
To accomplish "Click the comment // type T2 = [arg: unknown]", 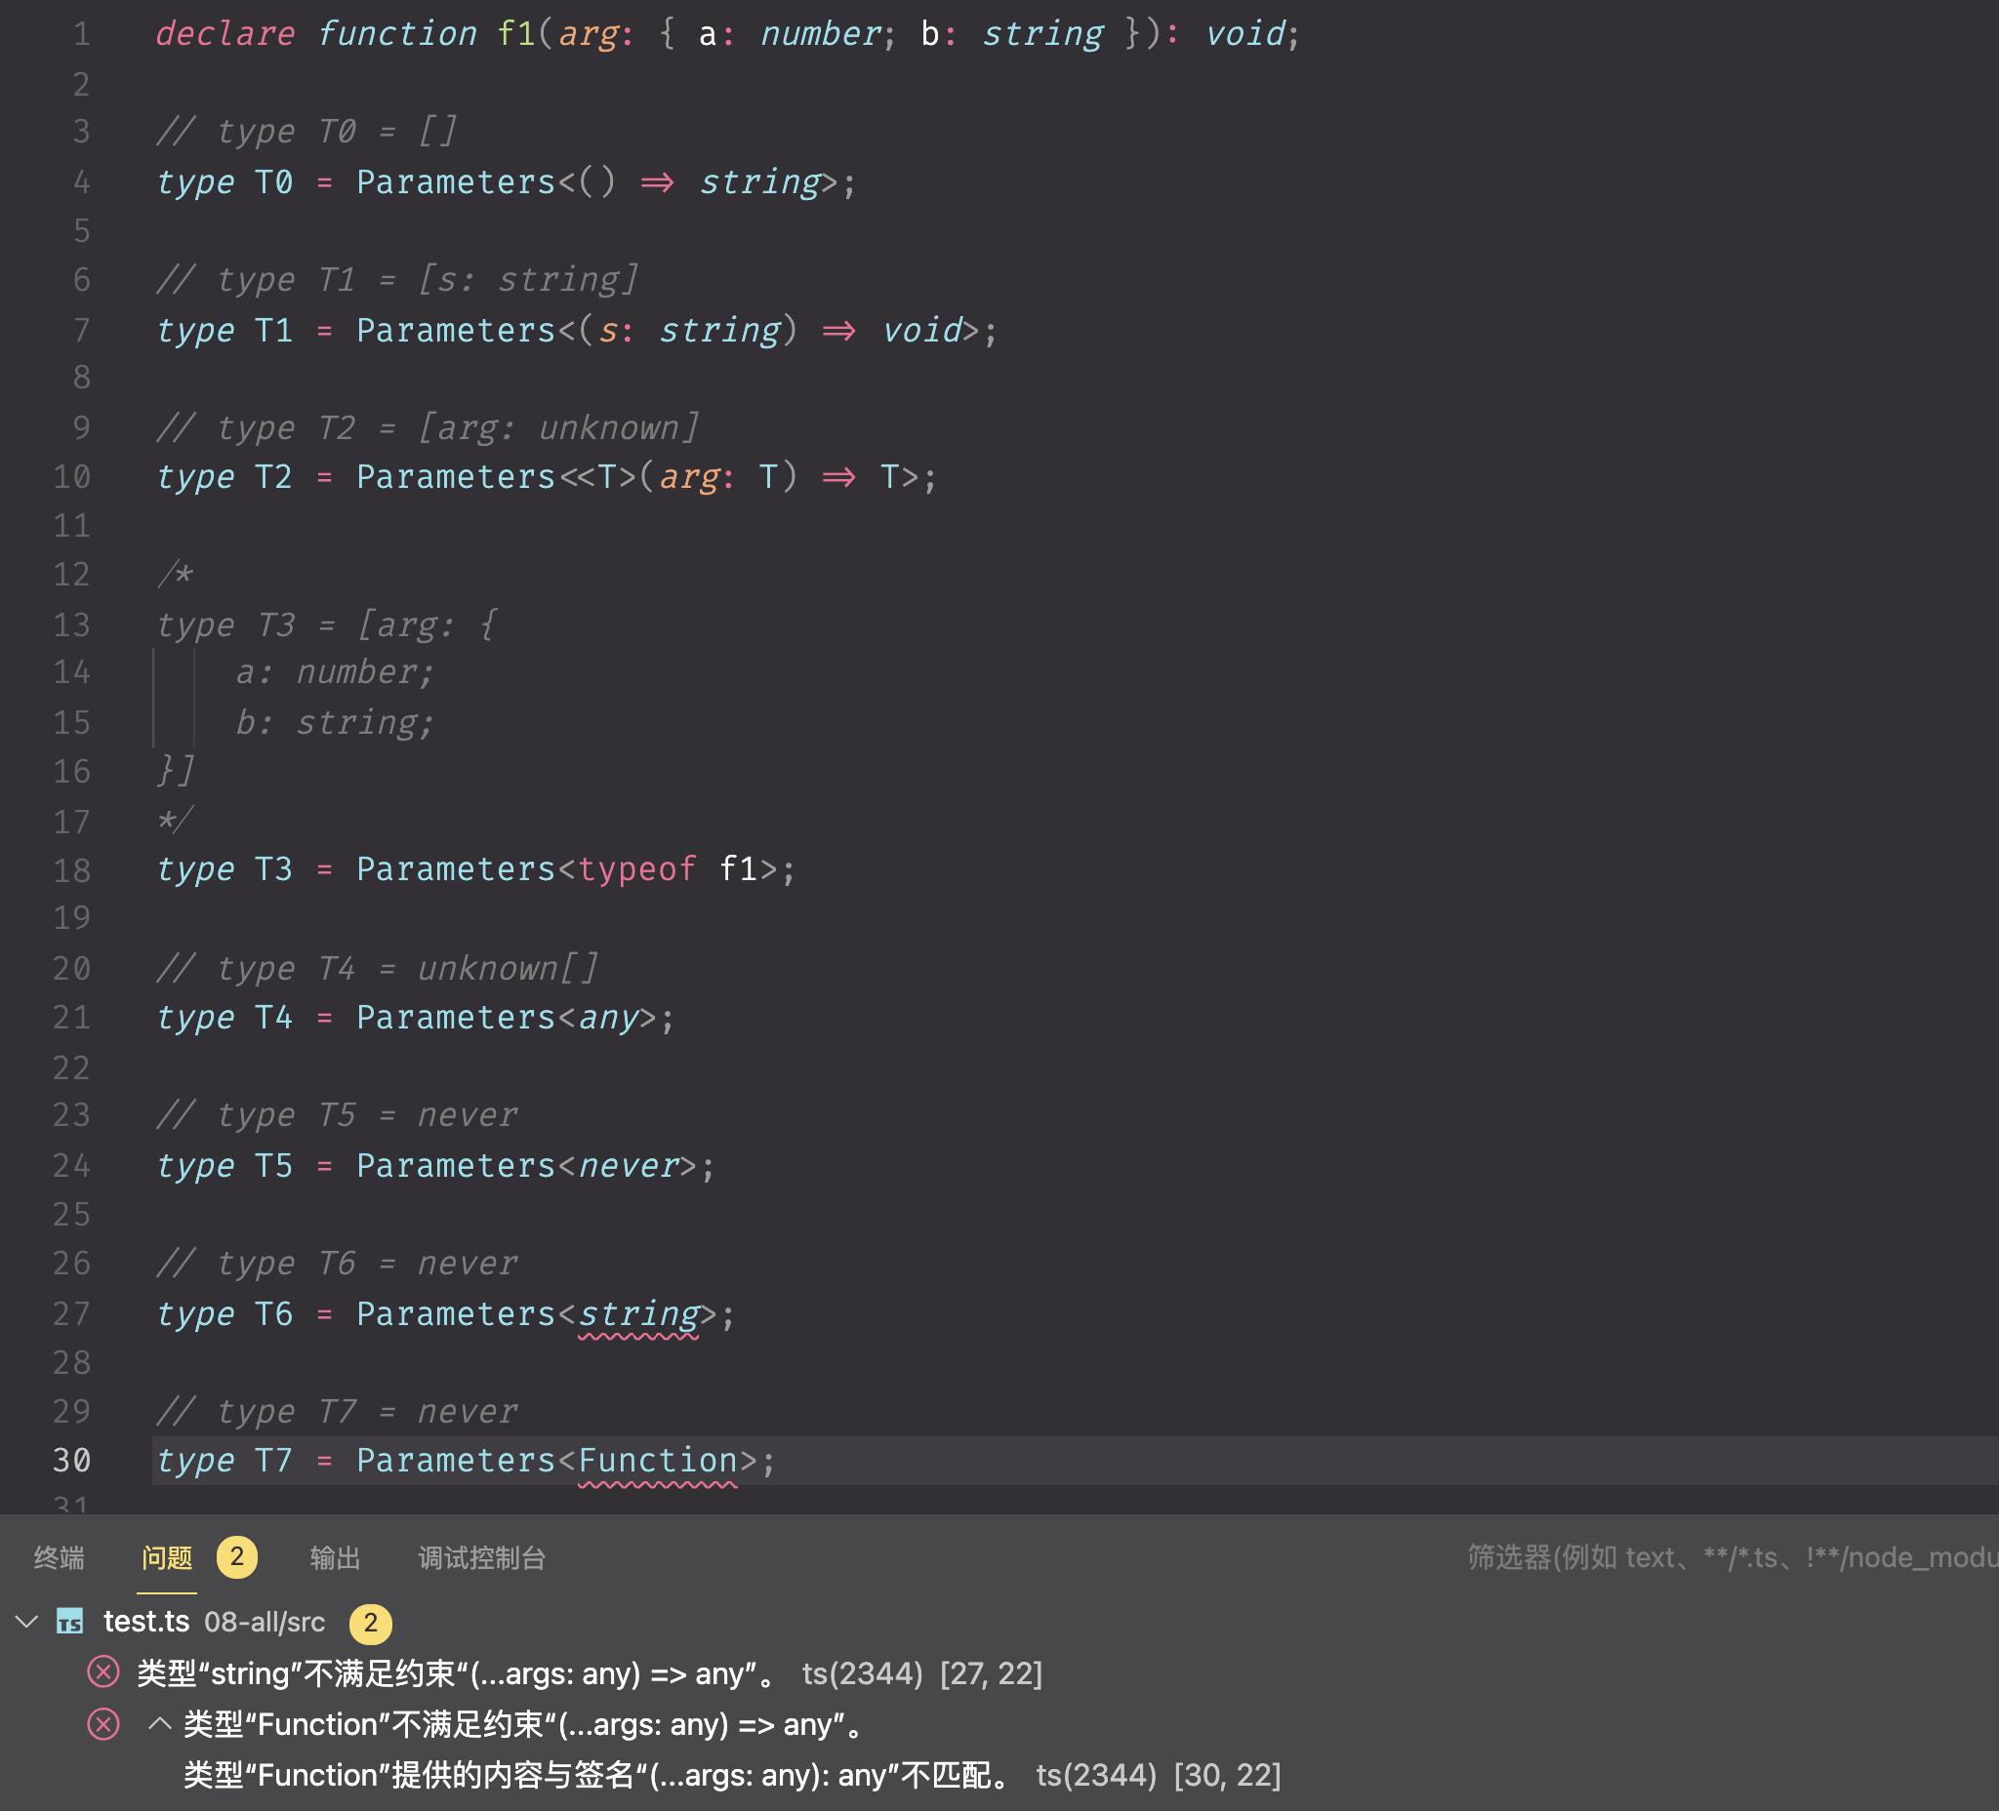I will coord(428,428).
